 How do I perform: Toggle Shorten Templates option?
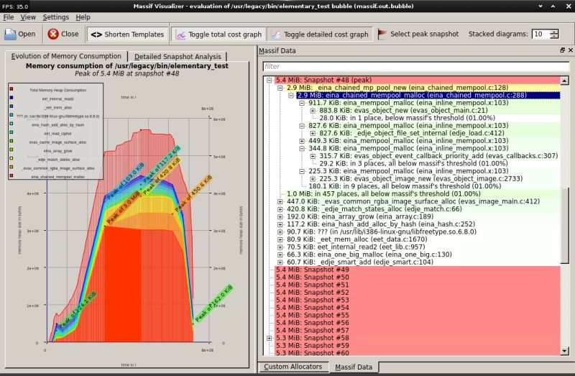[x=127, y=34]
